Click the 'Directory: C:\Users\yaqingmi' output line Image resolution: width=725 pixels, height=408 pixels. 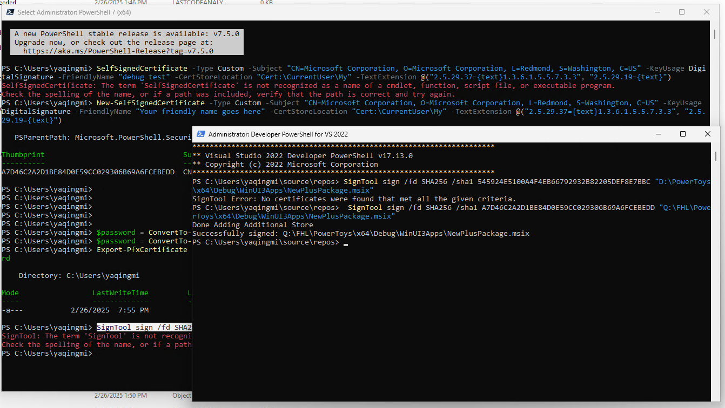79,275
